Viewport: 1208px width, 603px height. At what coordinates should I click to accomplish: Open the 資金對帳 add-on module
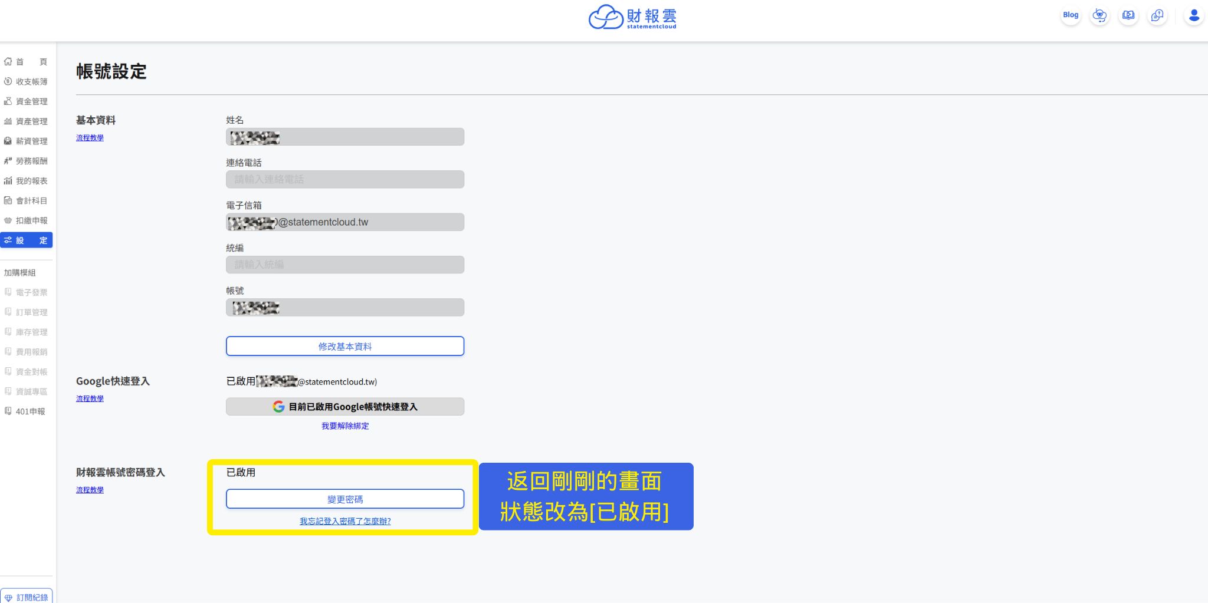pyautogui.click(x=26, y=372)
